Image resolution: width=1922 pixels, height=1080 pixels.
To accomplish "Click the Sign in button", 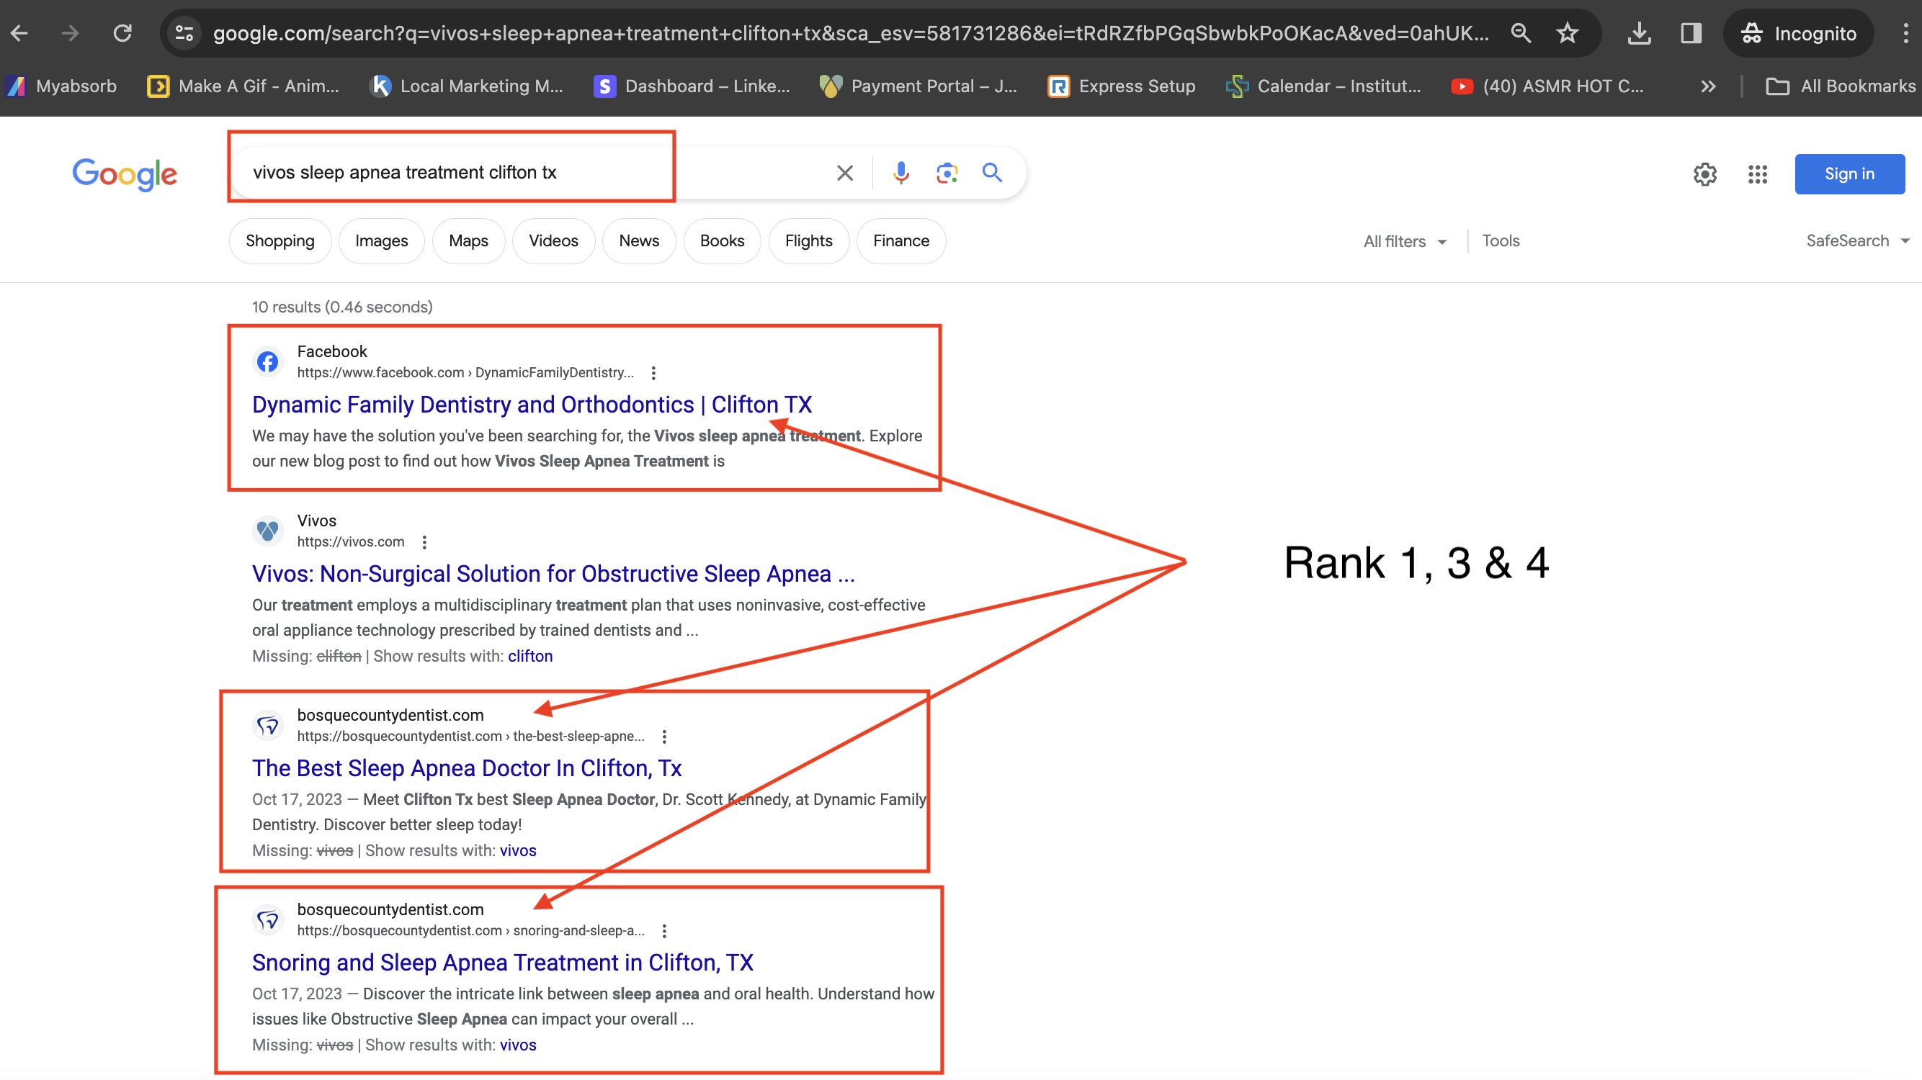I will click(1849, 174).
